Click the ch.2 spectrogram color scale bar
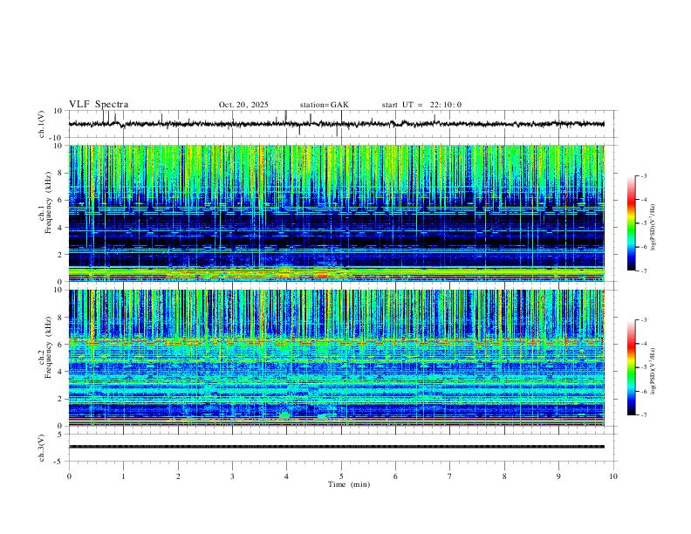691x534 pixels. [632, 367]
